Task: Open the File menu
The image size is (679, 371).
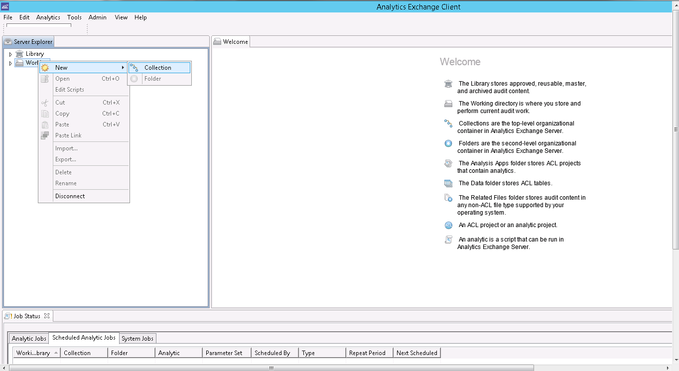Action: [7, 17]
